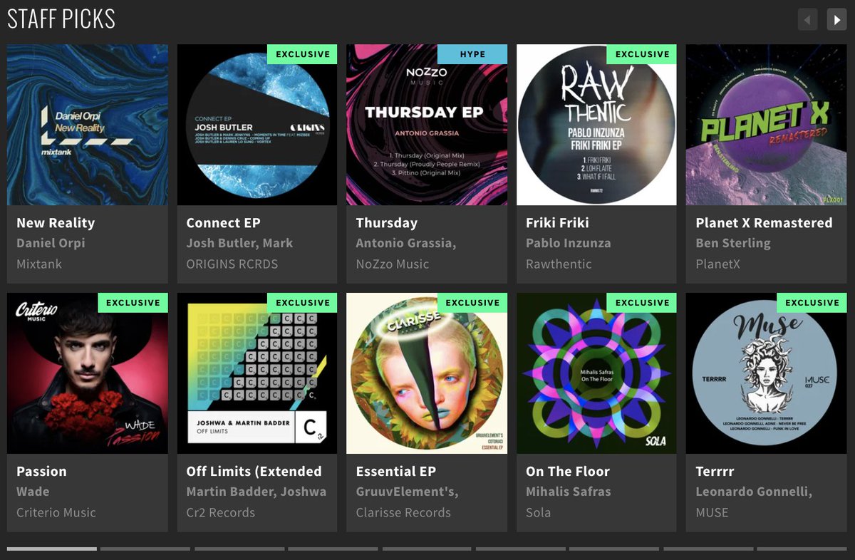The image size is (855, 560).
Task: Open artist GruuvElement's
Action: click(407, 492)
